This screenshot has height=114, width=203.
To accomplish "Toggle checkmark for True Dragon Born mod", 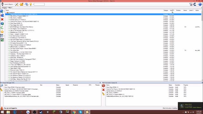I will (9, 25).
